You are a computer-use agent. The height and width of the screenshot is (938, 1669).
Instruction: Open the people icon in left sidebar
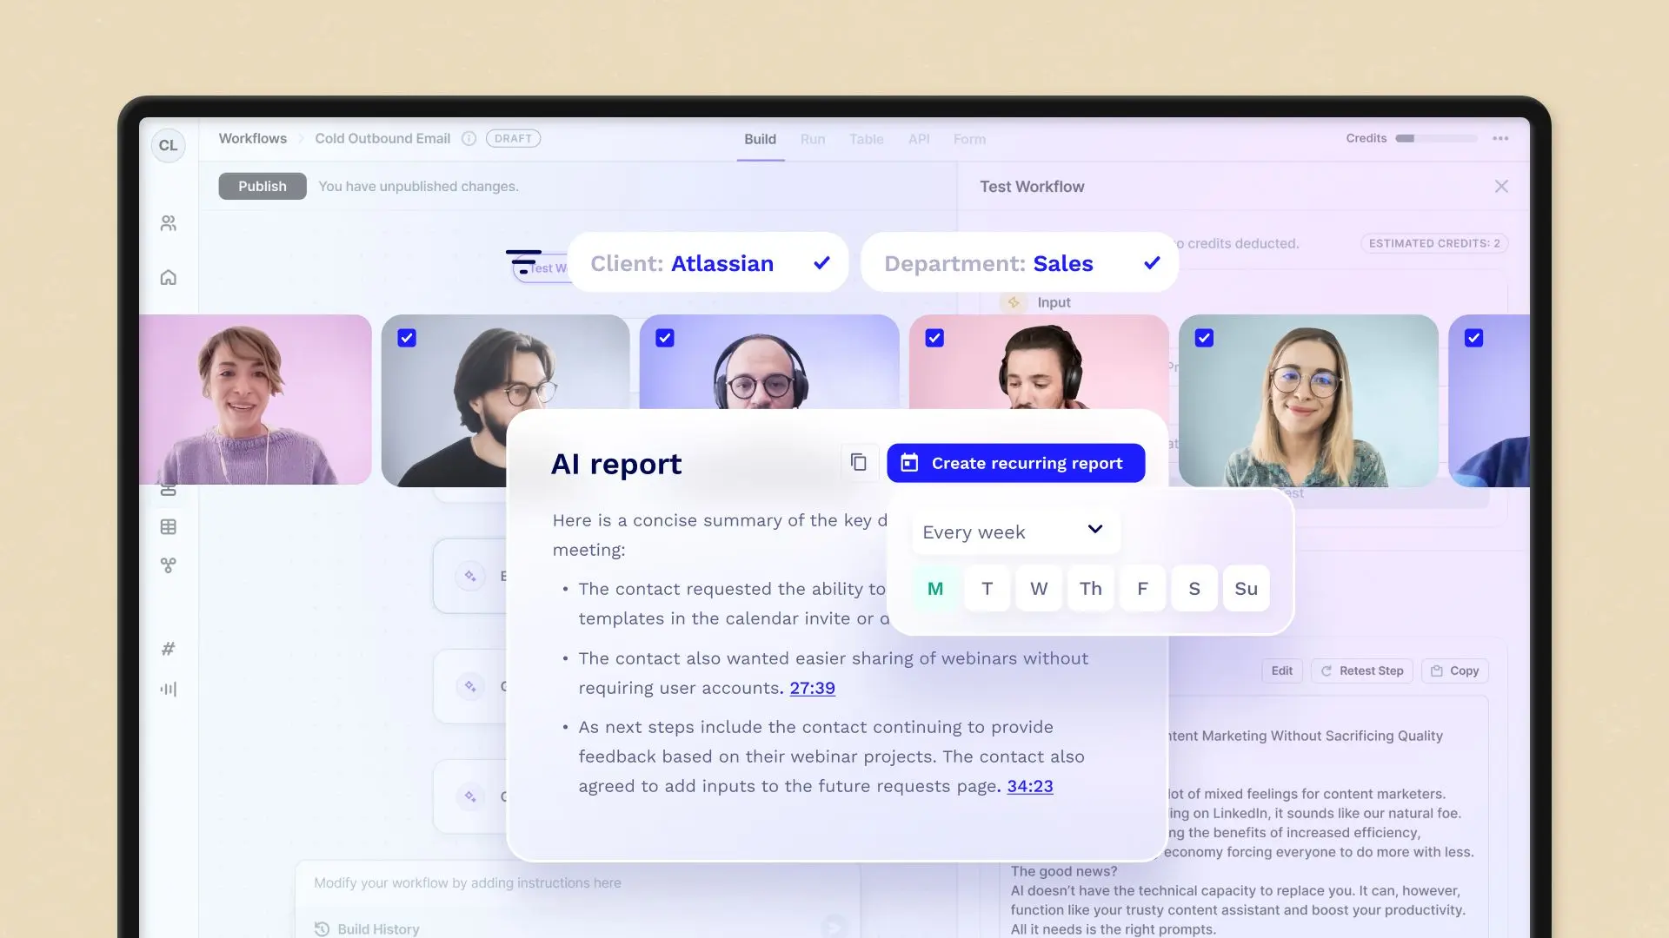point(169,223)
